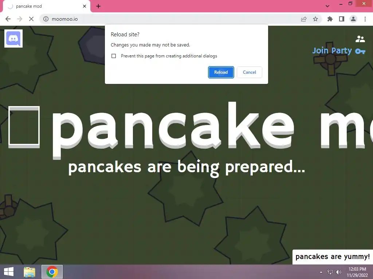Show hidden system tray icons

coord(321,272)
